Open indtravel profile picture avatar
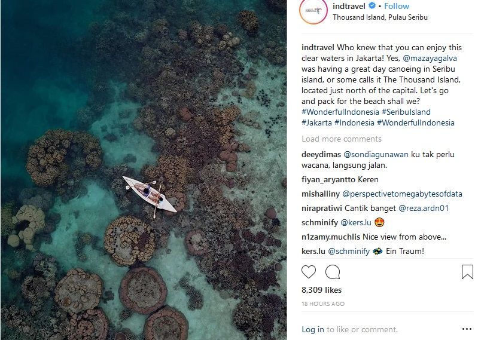The width and height of the screenshot is (478, 340). click(313, 12)
